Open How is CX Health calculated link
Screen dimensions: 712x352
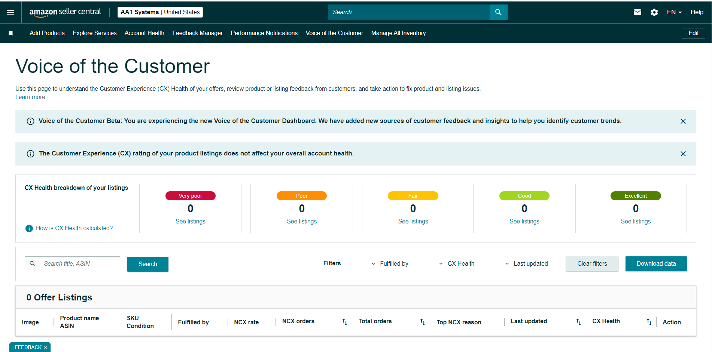(74, 228)
